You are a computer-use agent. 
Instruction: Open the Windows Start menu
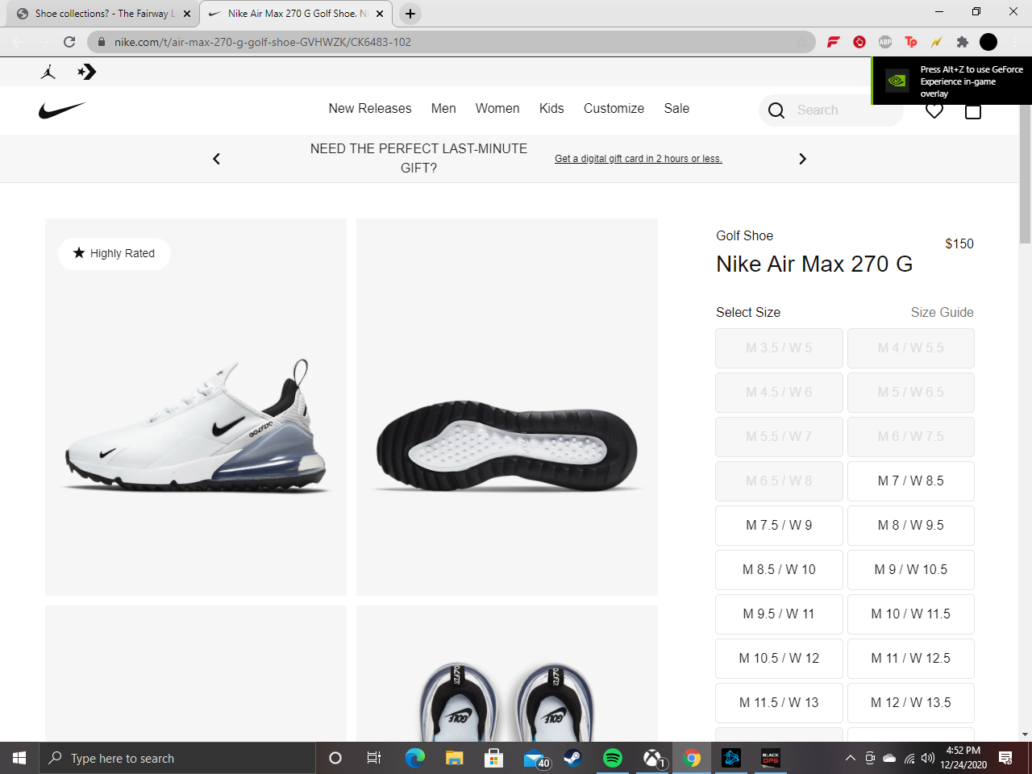click(19, 758)
